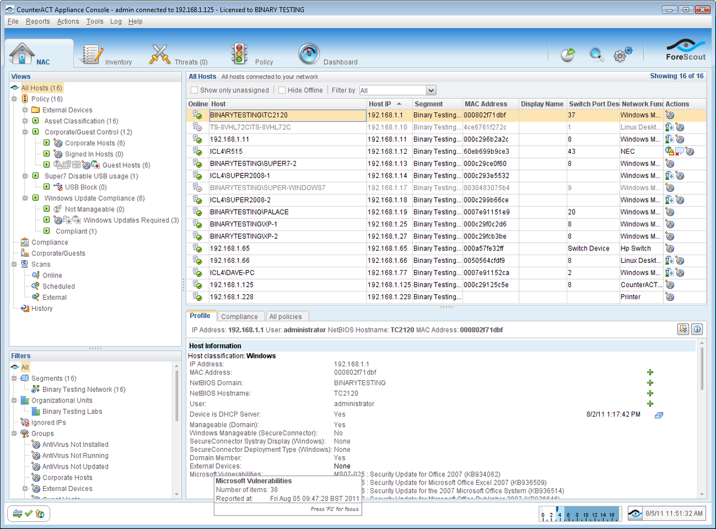Click the Not Manageable icon
This screenshot has width=716, height=529.
coord(58,209)
